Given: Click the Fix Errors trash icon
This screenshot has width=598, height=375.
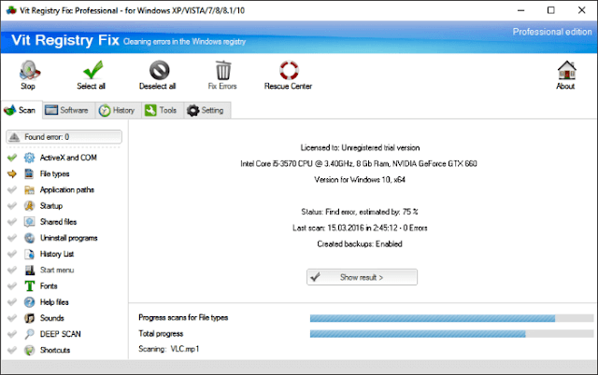Looking at the screenshot, I should coord(223,70).
